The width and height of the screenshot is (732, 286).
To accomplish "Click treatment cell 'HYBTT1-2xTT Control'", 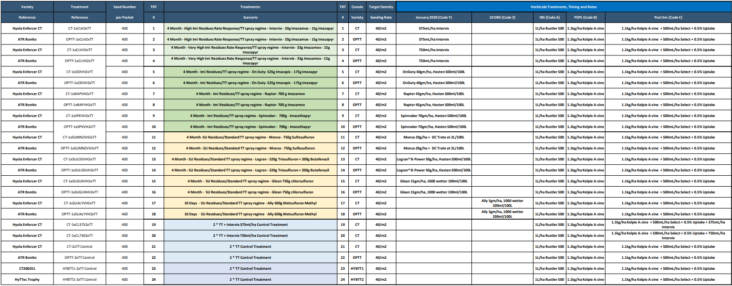I will [x=80, y=268].
